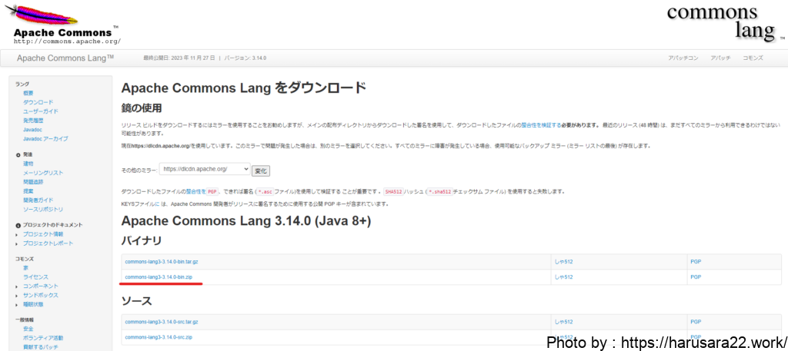Open ユーザーガイド in the sidebar
The image size is (788, 351).
click(x=40, y=111)
